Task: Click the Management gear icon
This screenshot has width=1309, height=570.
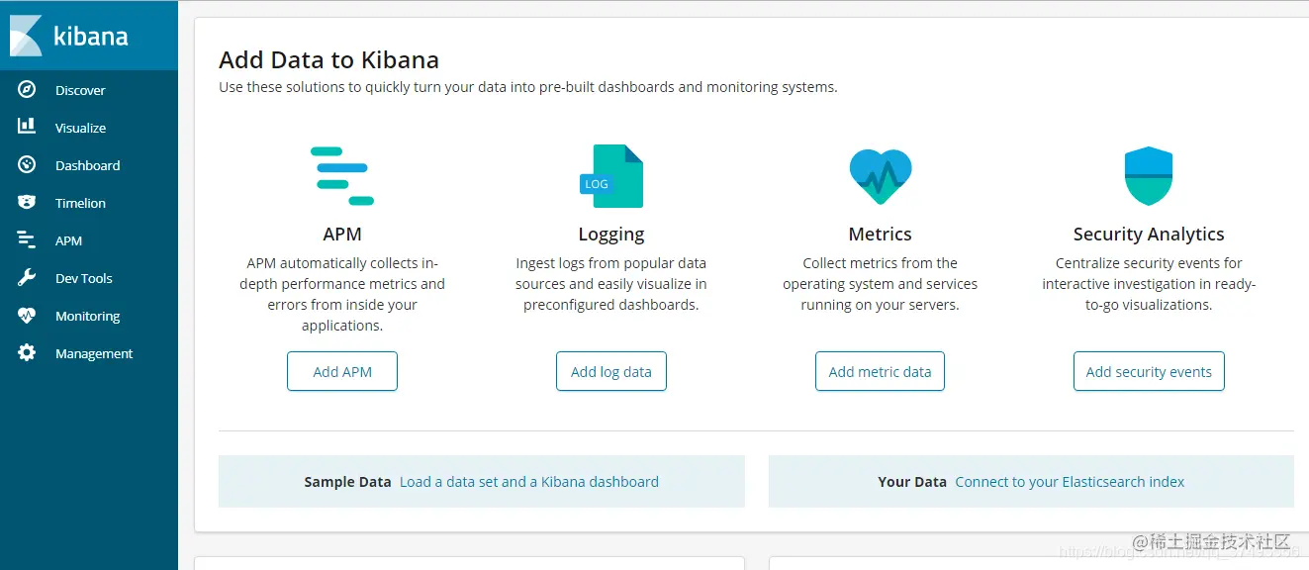Action: click(x=27, y=353)
